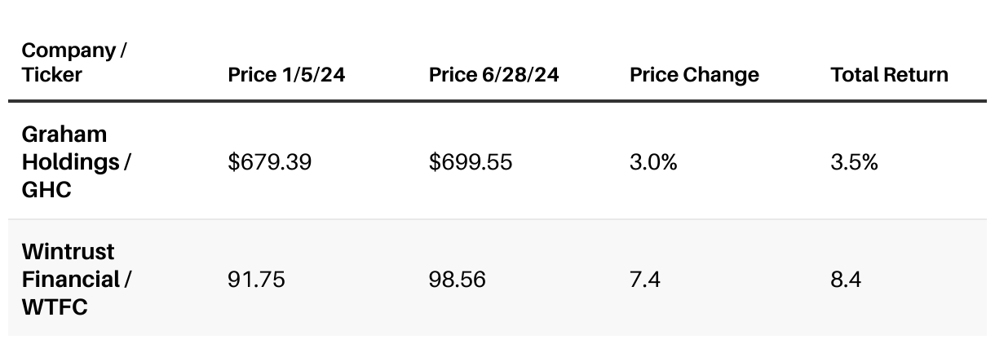This screenshot has height=344, width=995.
Task: Click the 98.56 price cell
Action: (457, 280)
